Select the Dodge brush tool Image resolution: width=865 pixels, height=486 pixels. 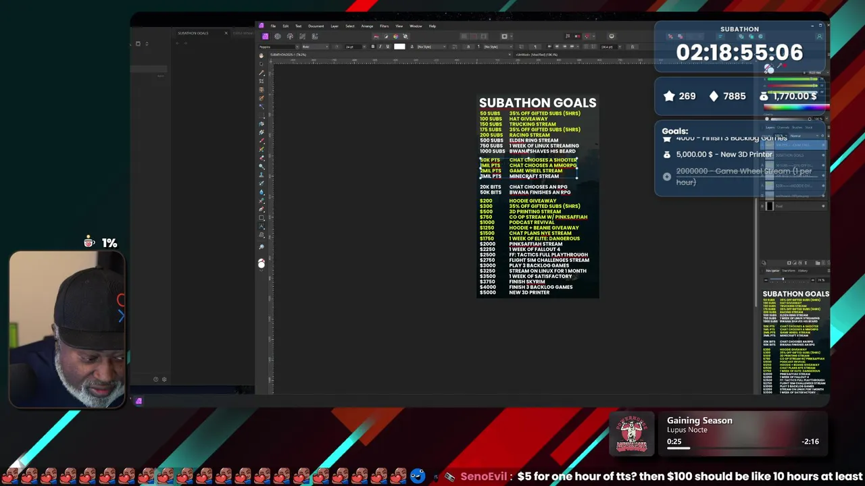click(262, 166)
